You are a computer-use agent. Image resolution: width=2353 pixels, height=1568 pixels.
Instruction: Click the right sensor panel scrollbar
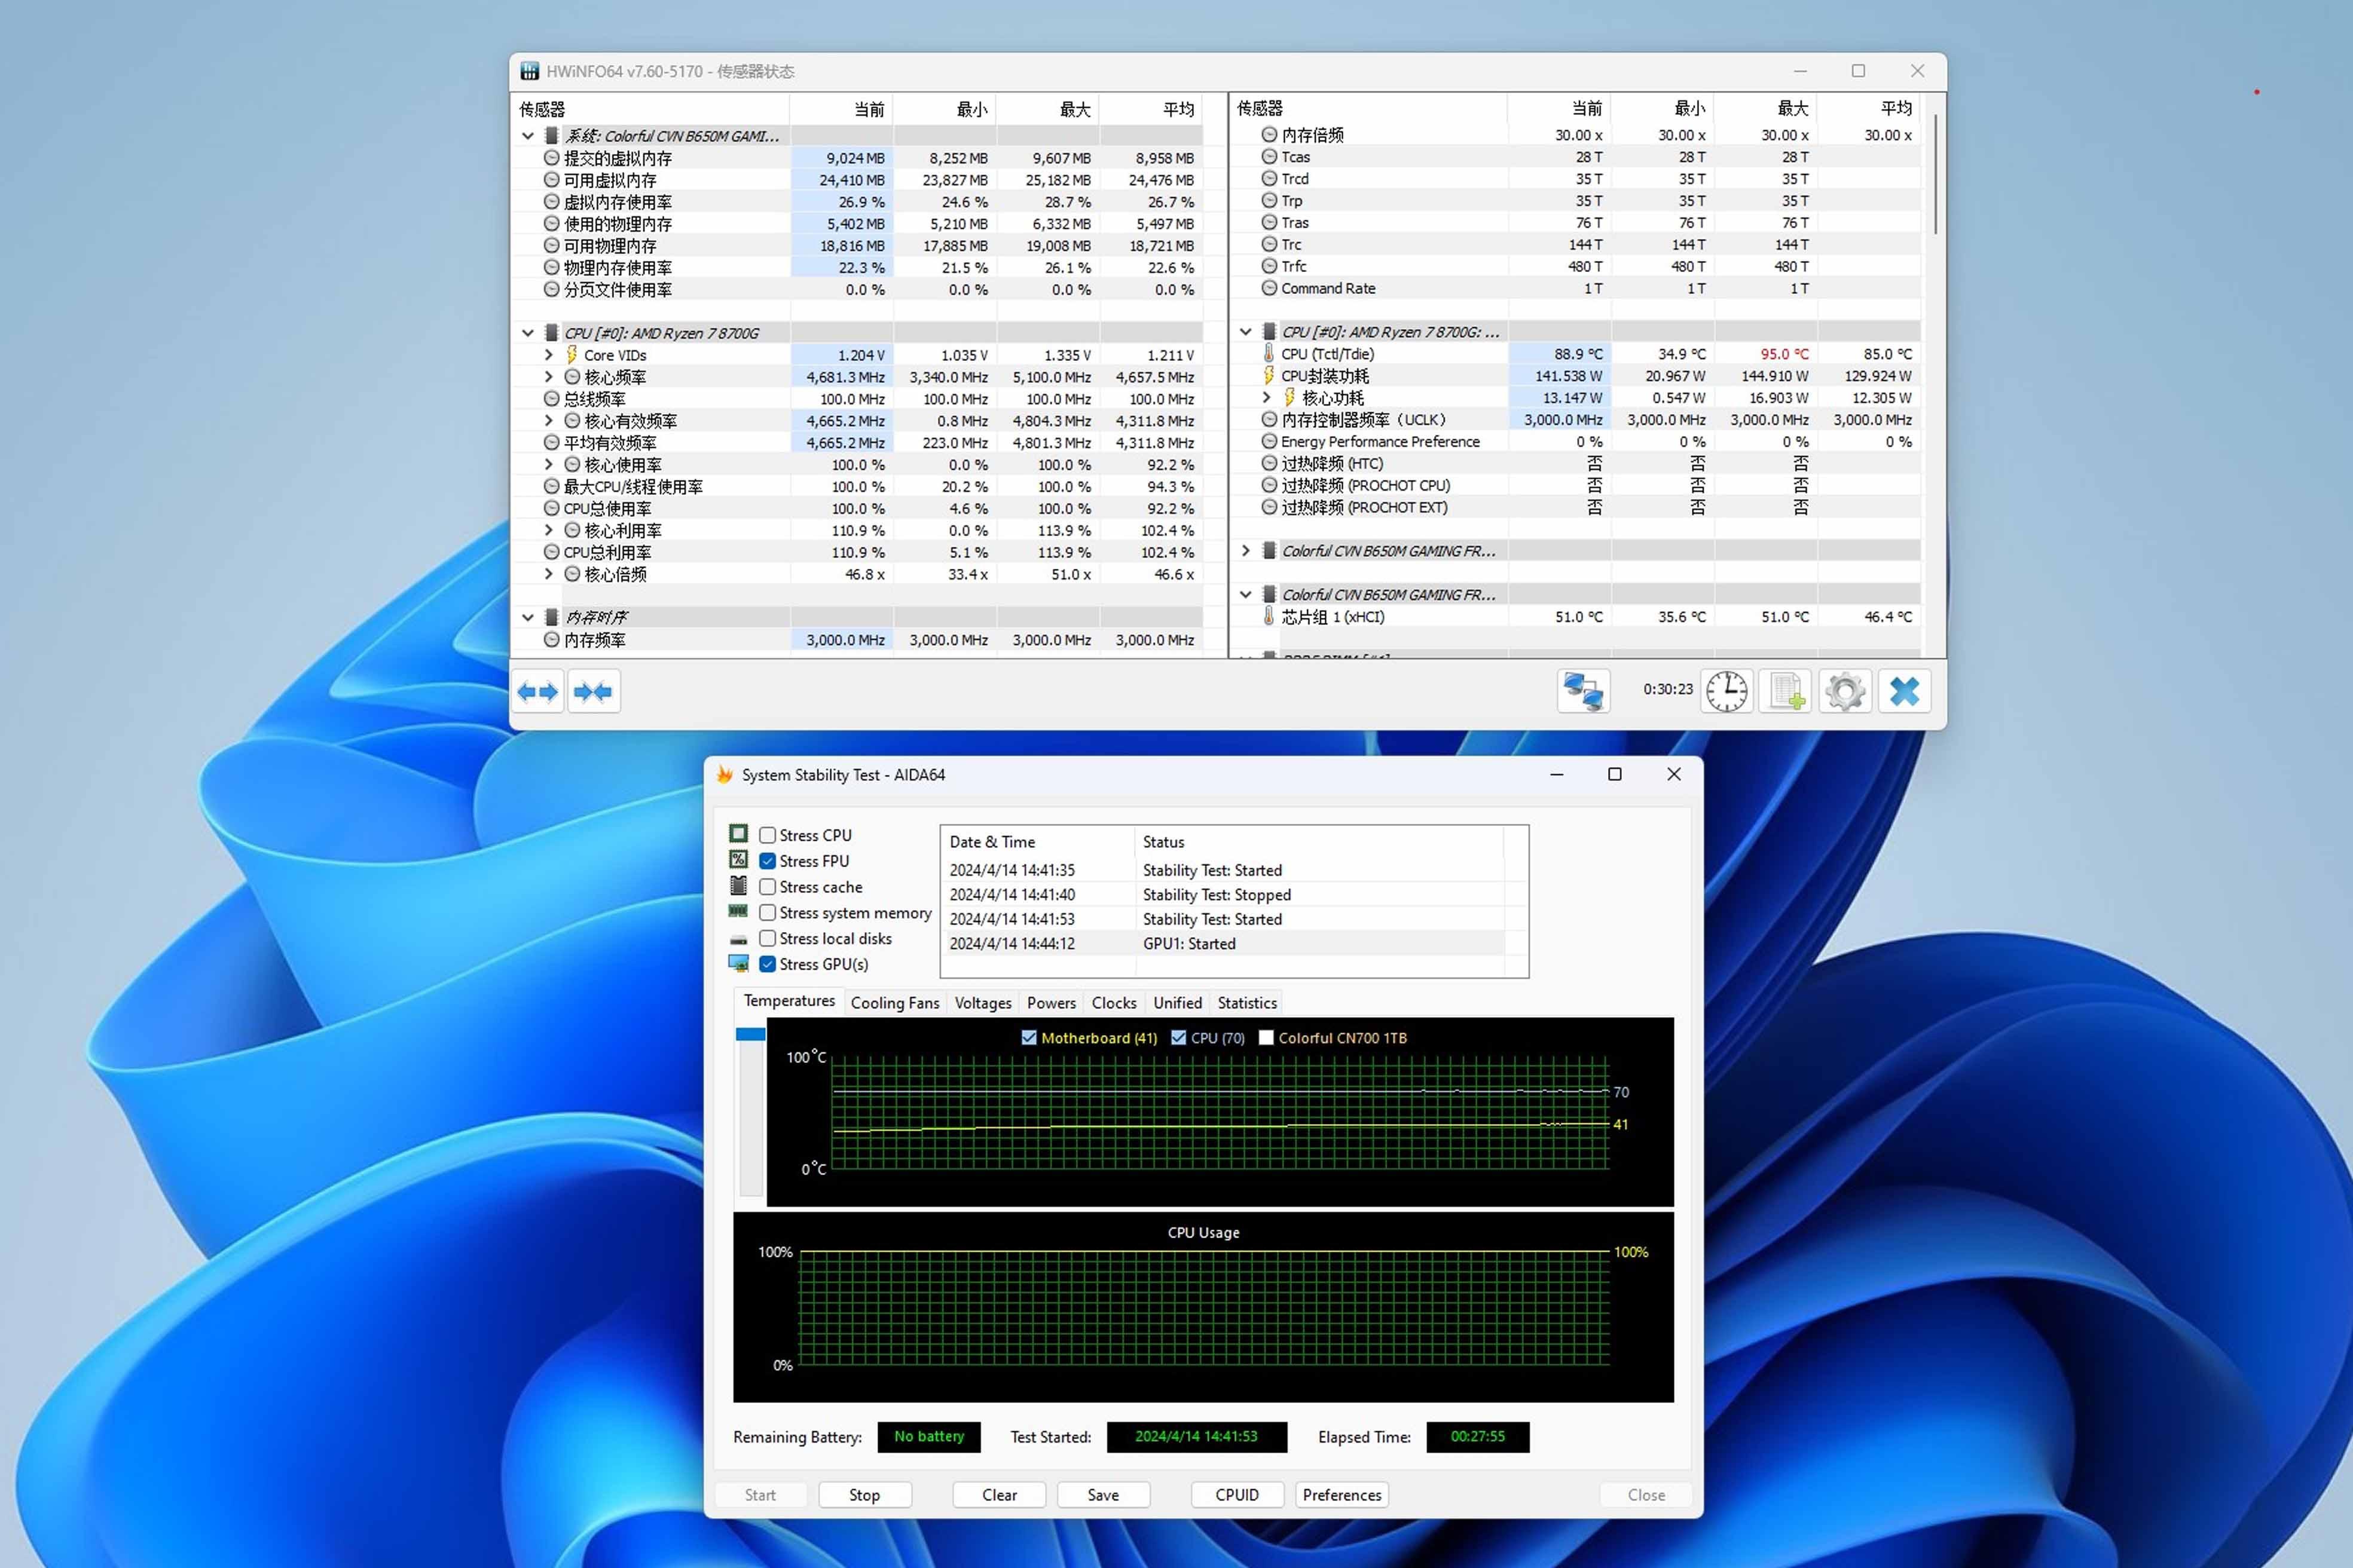(x=1935, y=175)
